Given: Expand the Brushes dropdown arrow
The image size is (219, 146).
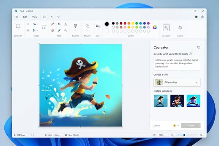Looking at the screenshot, I should pos(76,30).
